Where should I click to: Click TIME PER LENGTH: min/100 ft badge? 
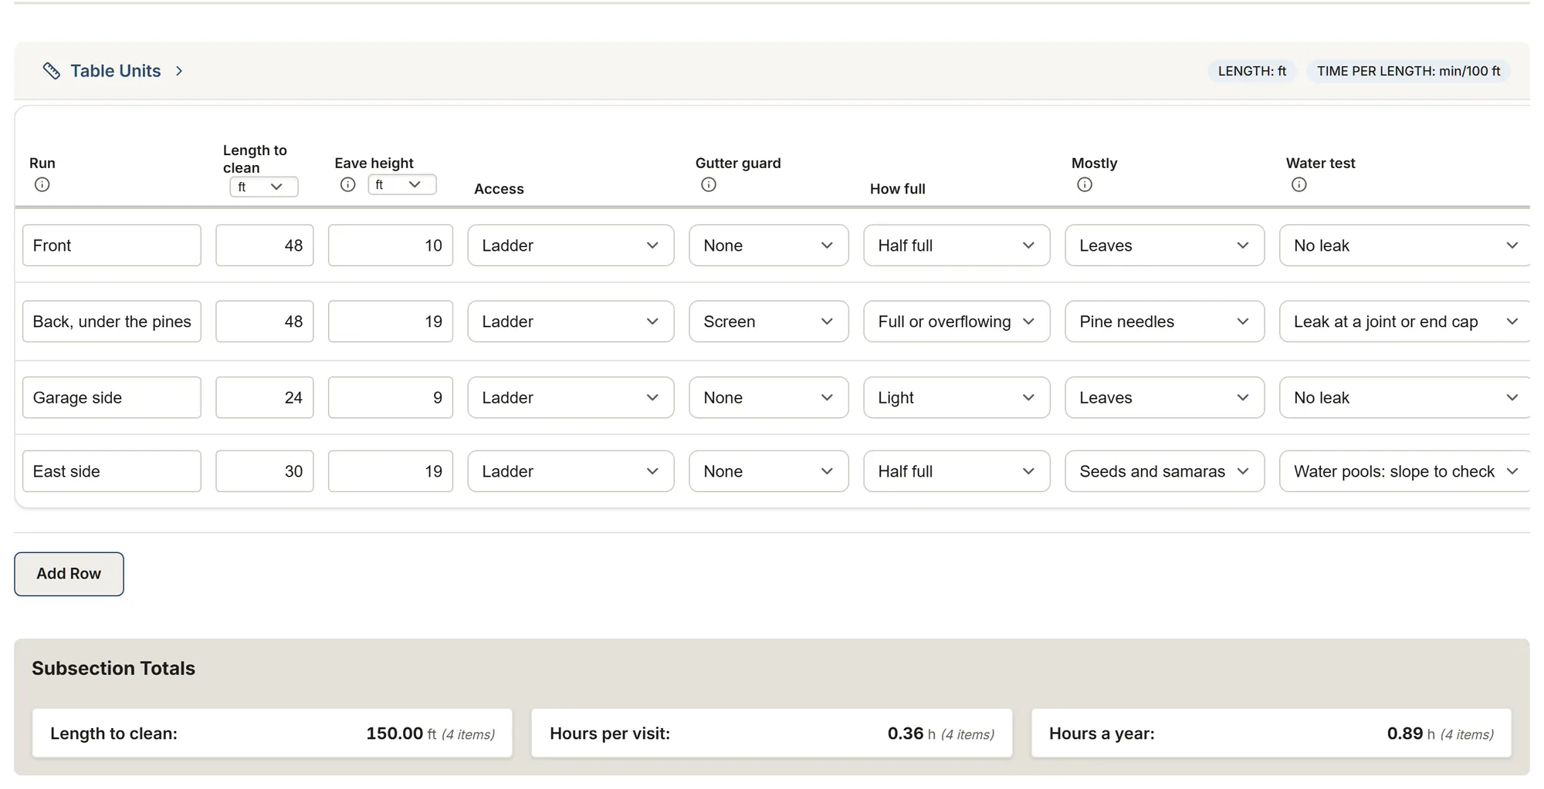pyautogui.click(x=1408, y=71)
